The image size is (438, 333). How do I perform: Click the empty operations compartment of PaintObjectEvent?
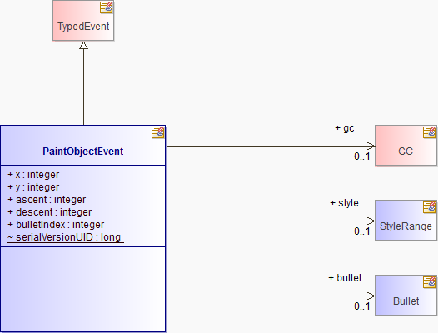[83, 289]
